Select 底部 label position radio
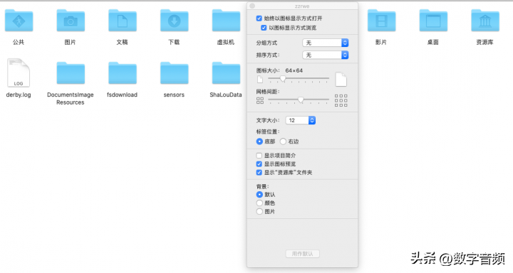 pyautogui.click(x=259, y=141)
